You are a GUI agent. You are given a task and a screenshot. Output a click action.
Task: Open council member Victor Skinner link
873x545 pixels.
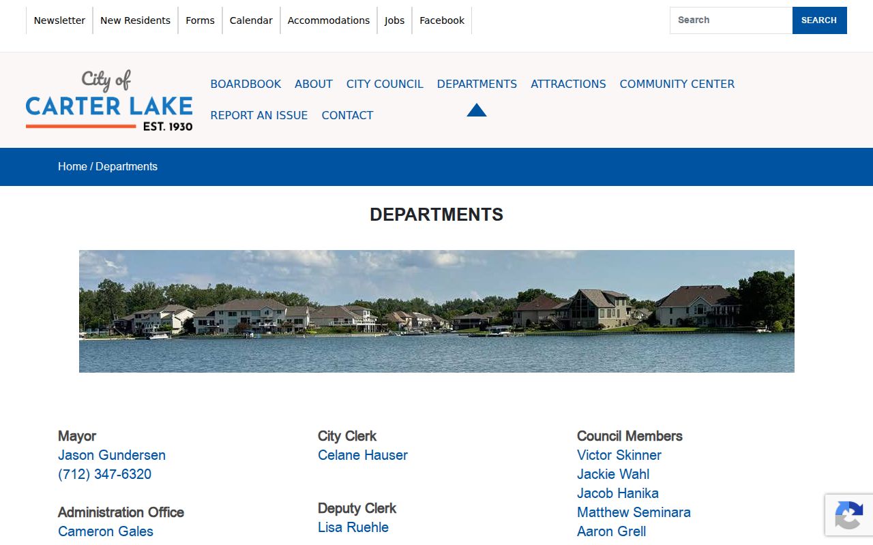coord(619,455)
